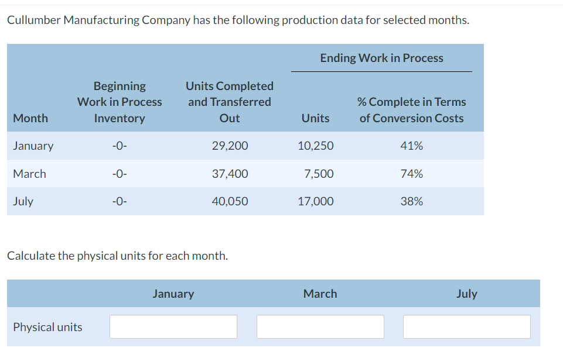The image size is (563, 358).
Task: Click the Month column header
Action: 31,118
